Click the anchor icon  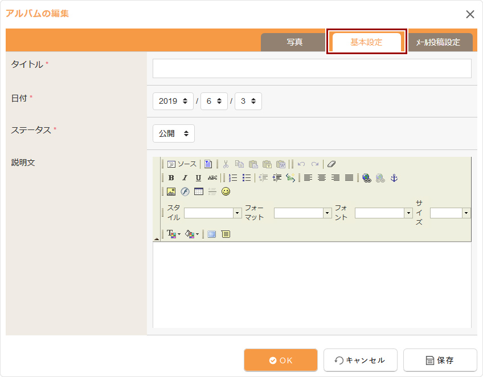pos(394,178)
